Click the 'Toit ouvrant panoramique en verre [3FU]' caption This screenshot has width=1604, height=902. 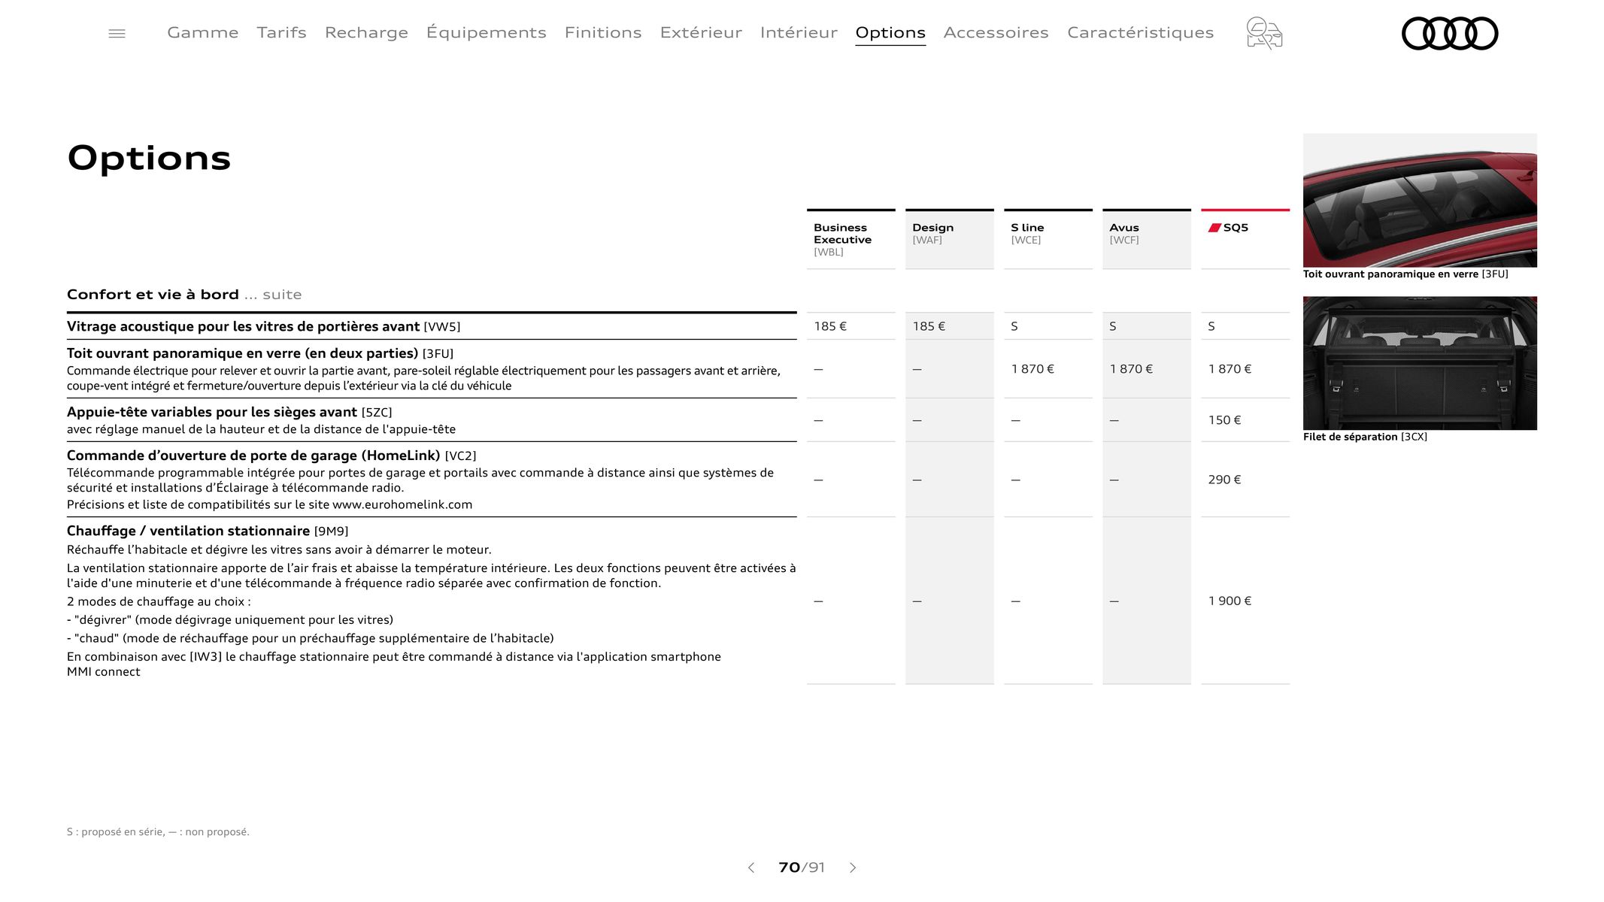click(x=1405, y=274)
